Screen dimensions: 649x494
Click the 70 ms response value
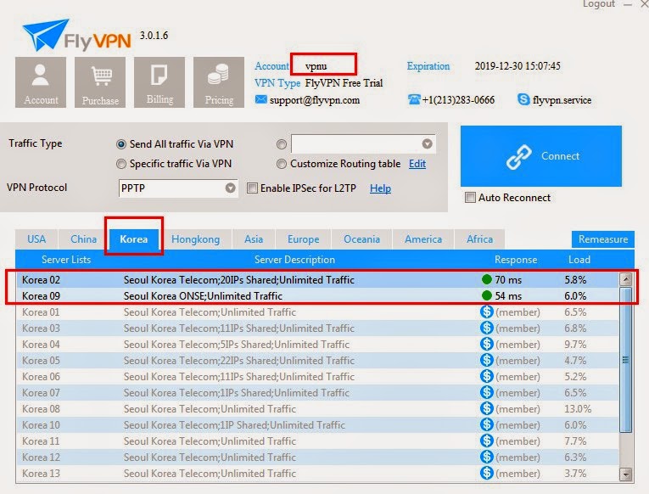tap(508, 280)
